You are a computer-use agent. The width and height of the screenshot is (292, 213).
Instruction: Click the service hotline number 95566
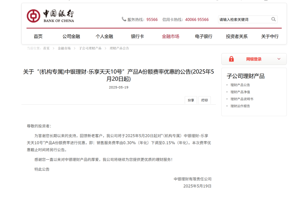click(x=152, y=19)
